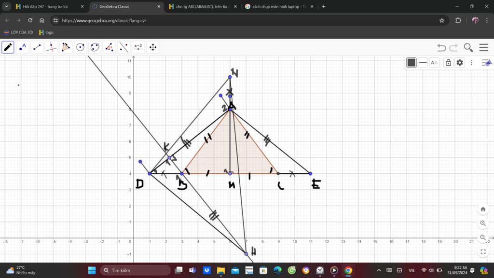
Task: Select the Point tool
Action: pyautogui.click(x=23, y=47)
